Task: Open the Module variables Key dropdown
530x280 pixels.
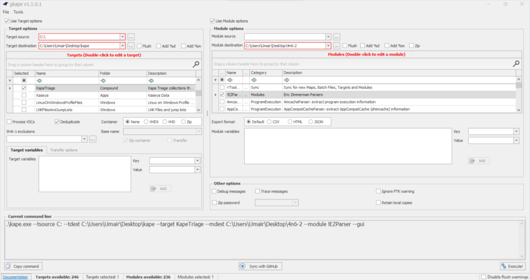Action: [x=516, y=132]
